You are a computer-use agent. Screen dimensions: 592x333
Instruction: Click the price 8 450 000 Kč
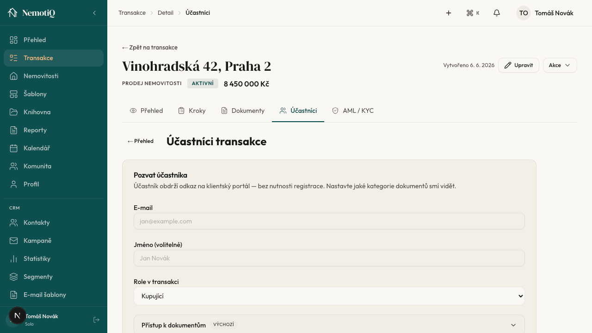(x=247, y=84)
